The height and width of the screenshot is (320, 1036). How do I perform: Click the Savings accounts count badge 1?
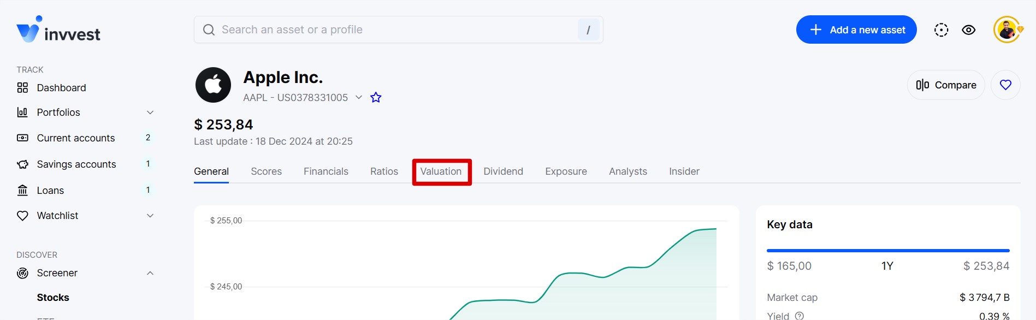(148, 164)
